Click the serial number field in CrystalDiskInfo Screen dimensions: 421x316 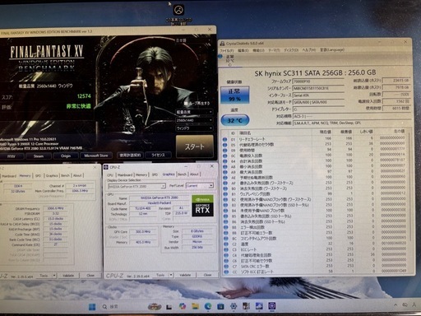coord(318,88)
